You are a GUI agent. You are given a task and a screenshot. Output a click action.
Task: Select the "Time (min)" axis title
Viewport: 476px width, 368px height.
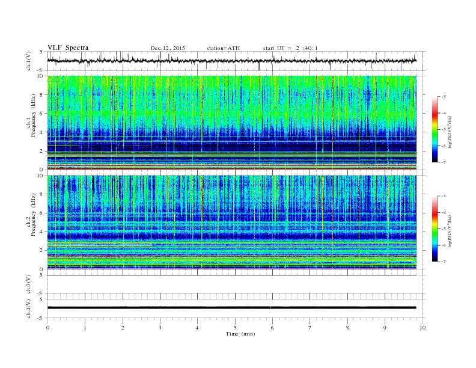[x=240, y=334]
